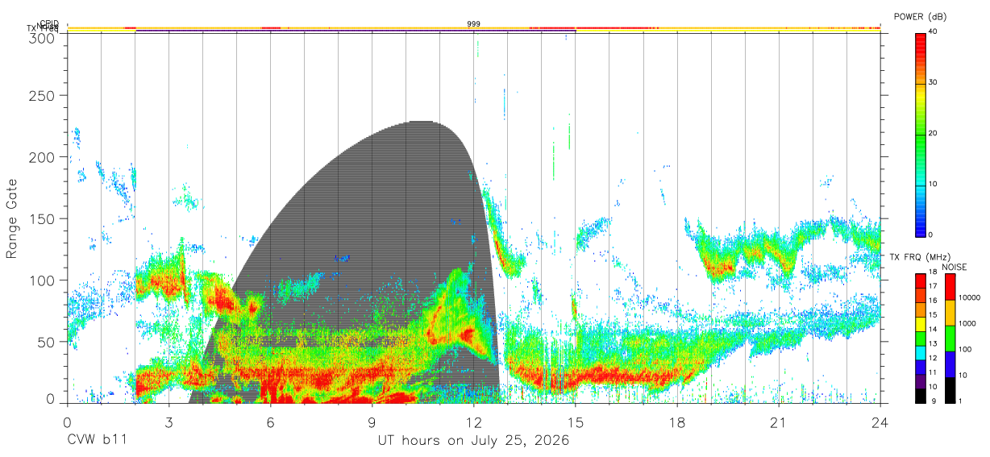The image size is (990, 457).
Task: Click the purple TX frequency strip above plot
Action: pos(355,31)
